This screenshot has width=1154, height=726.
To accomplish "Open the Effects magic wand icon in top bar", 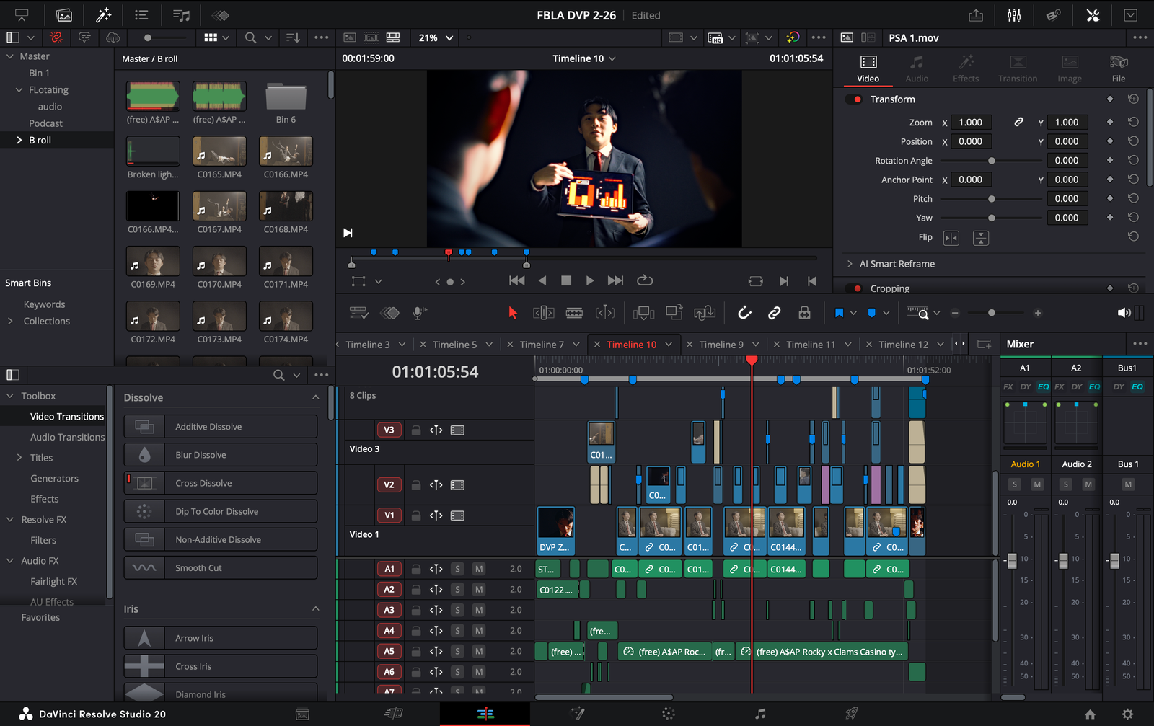I will click(x=104, y=15).
